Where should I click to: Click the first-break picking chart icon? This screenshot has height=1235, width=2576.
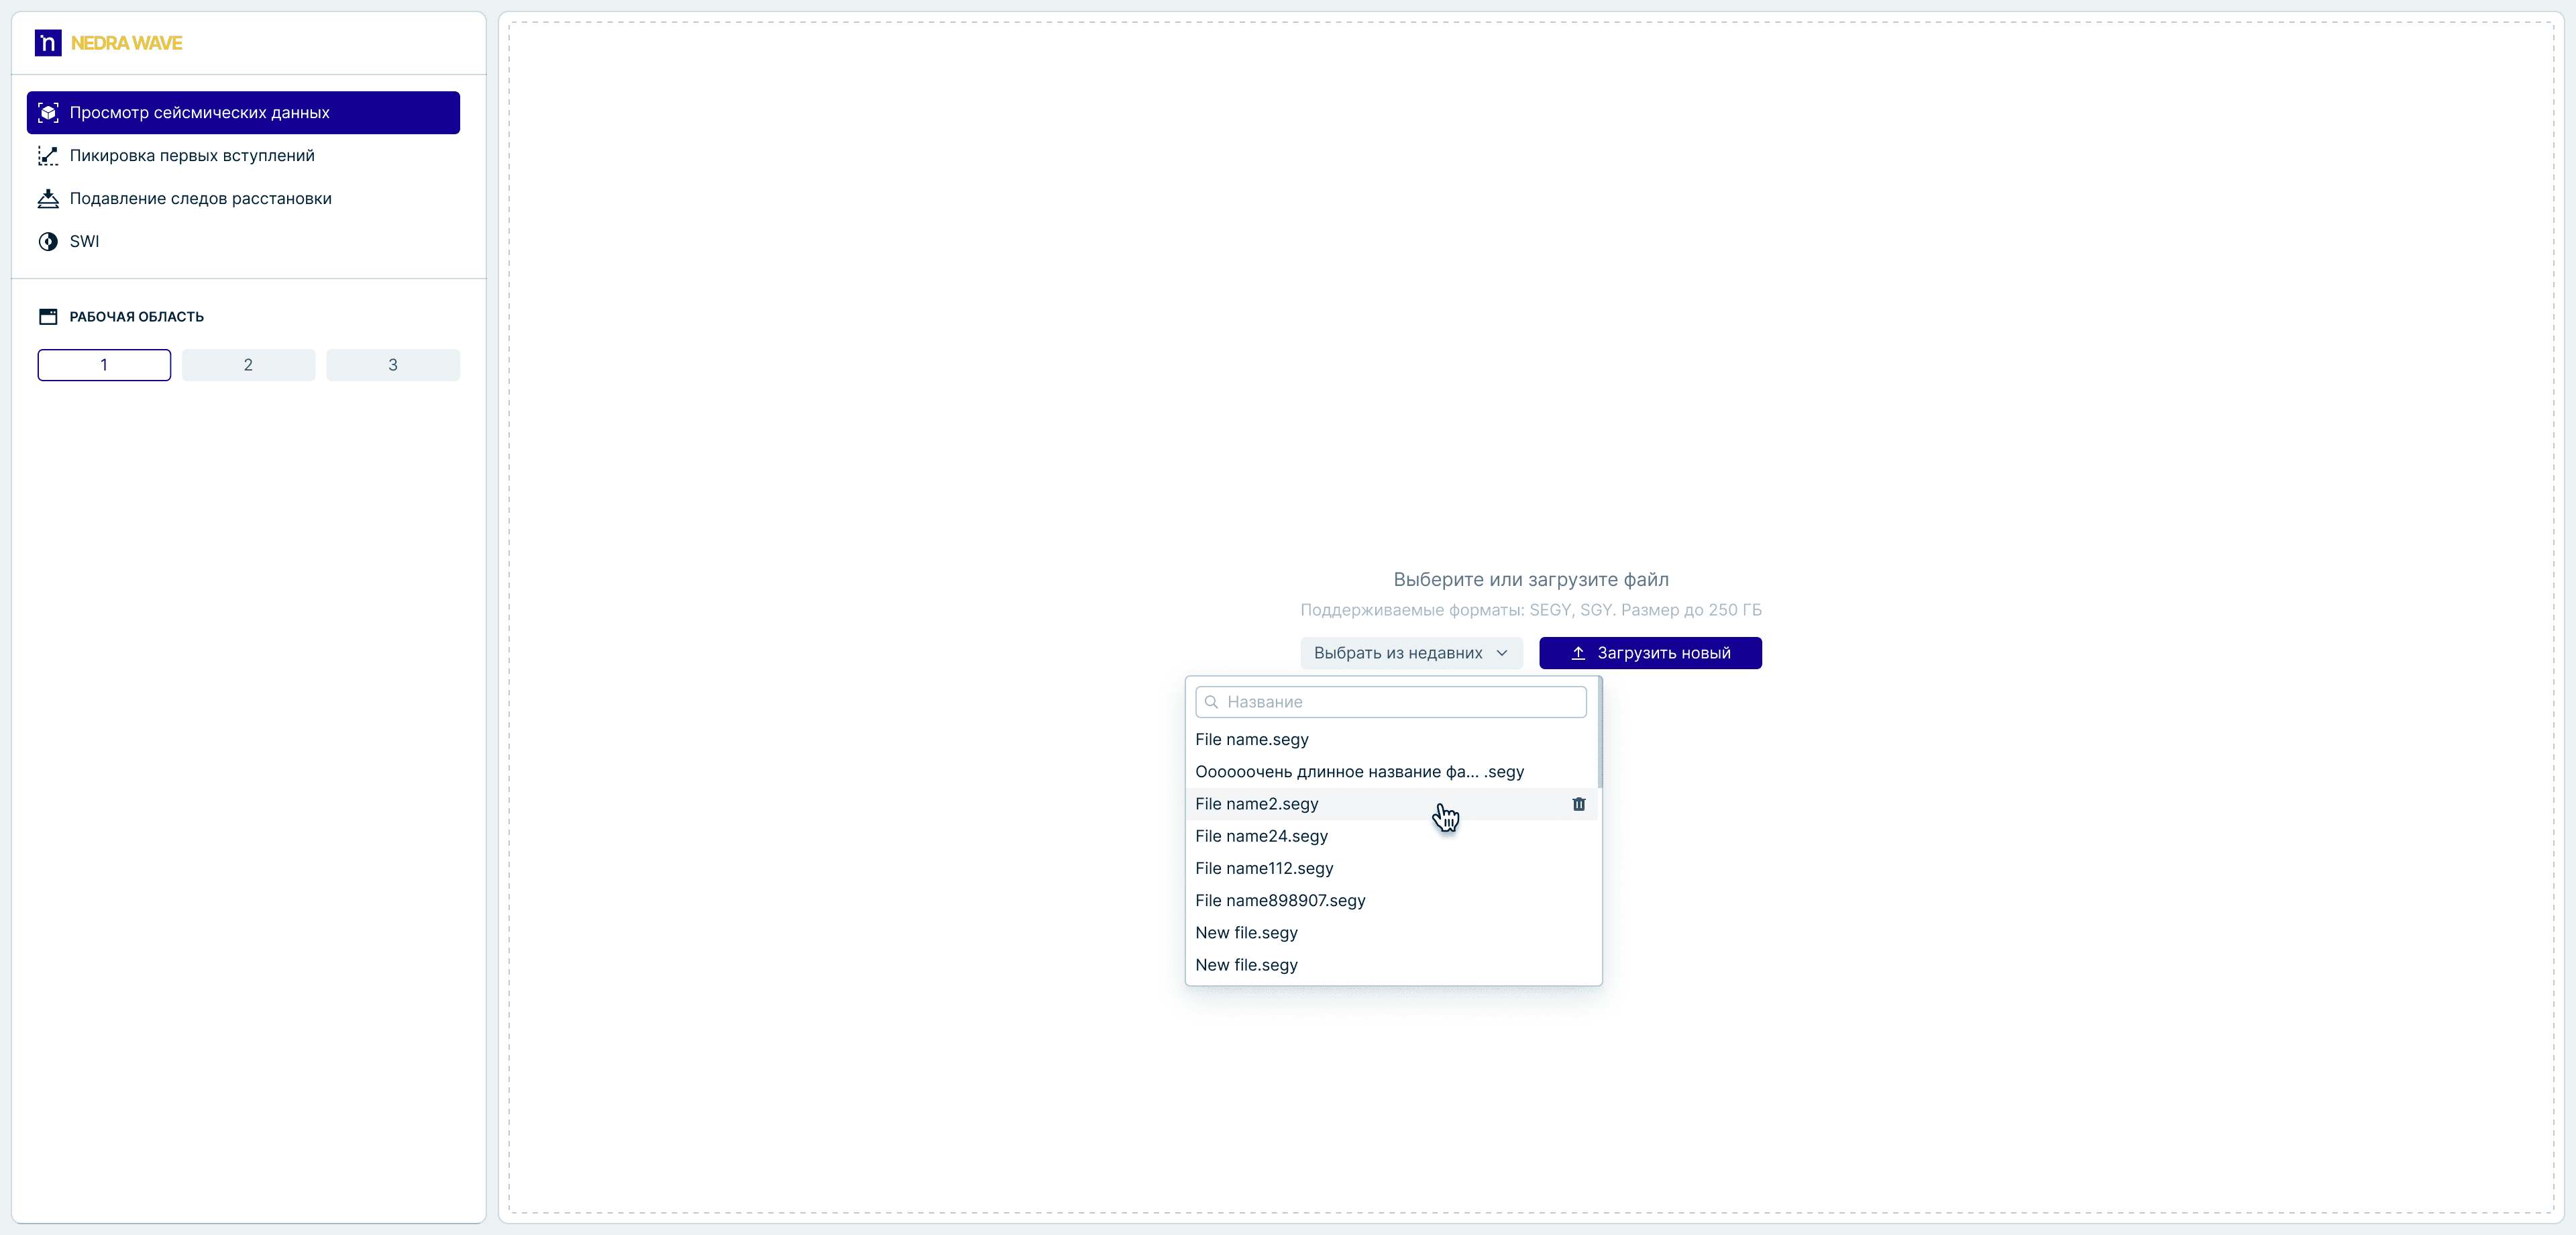pos(48,155)
